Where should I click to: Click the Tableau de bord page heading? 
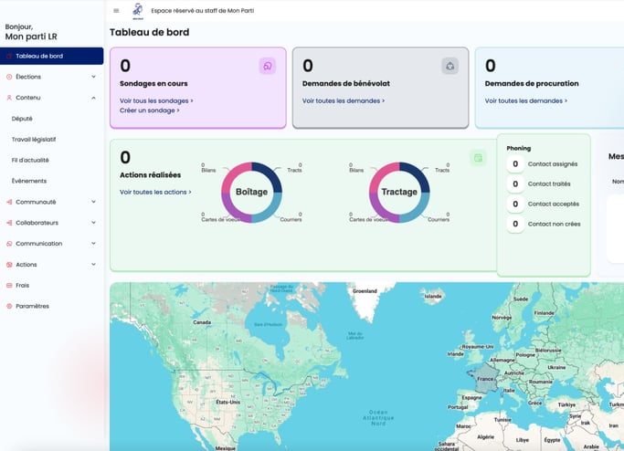click(149, 32)
